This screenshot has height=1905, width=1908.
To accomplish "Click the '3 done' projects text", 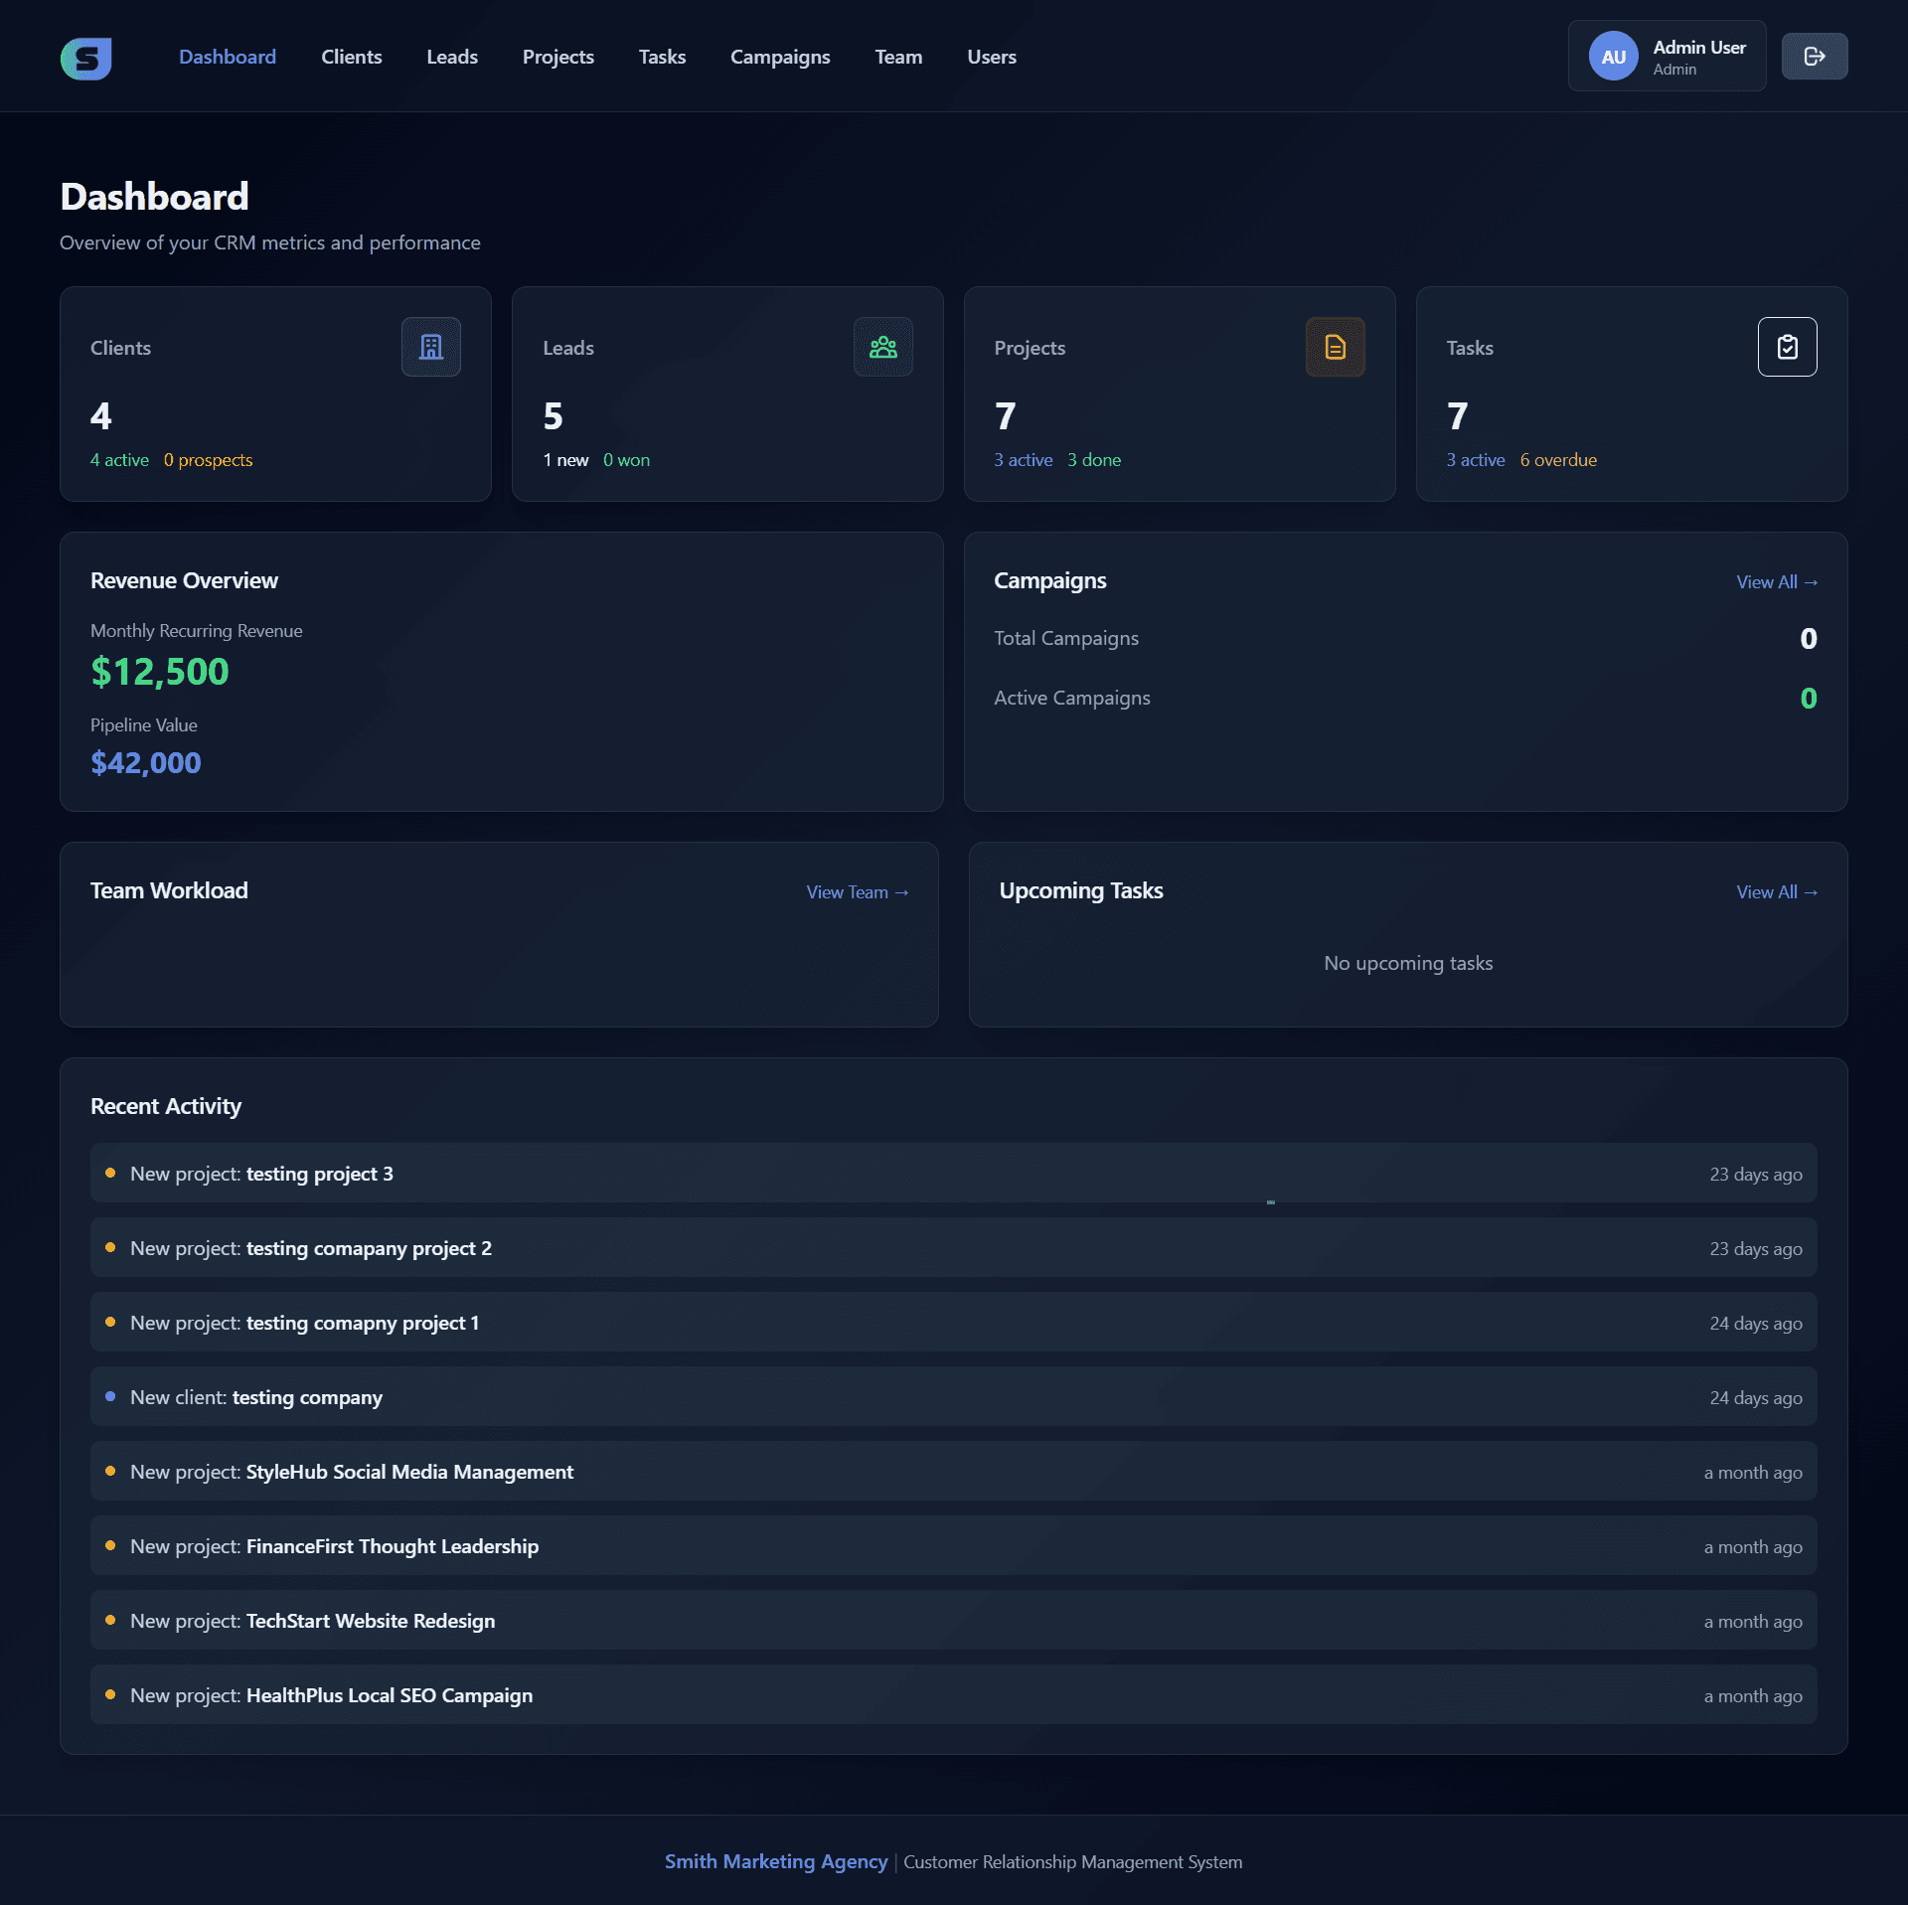I will (1094, 460).
